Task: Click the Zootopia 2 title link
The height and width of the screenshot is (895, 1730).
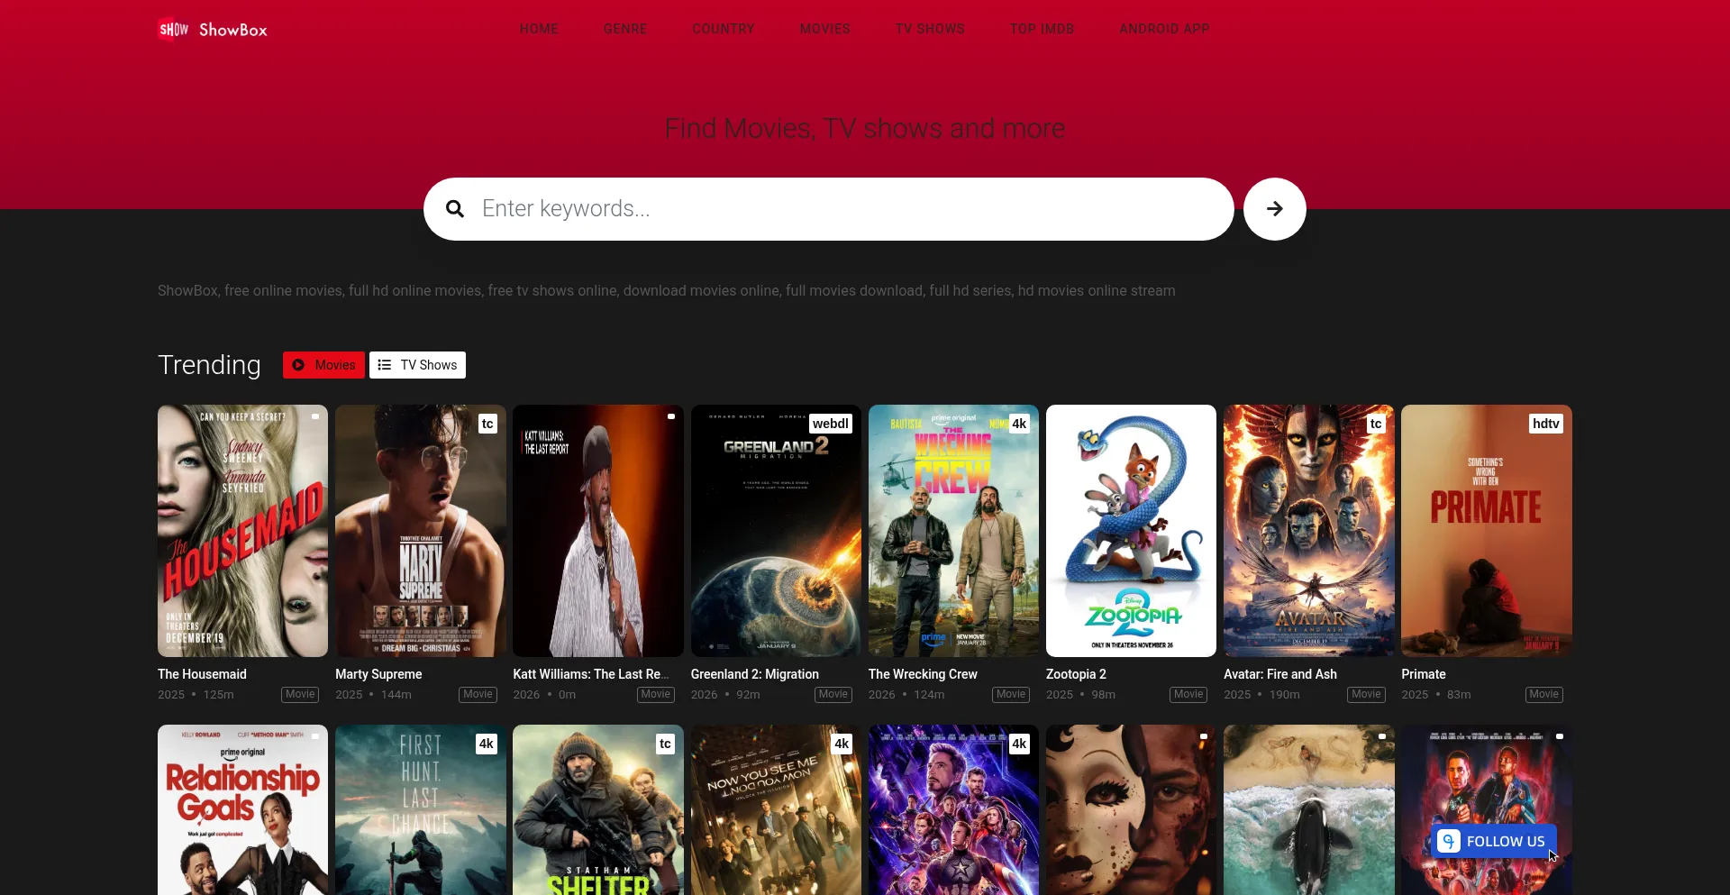Action: (1076, 674)
